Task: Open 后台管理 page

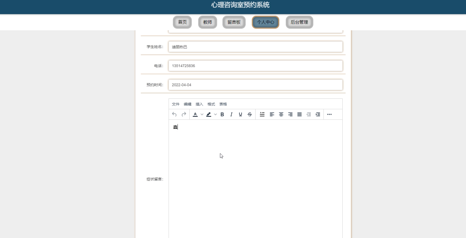Action: point(299,22)
